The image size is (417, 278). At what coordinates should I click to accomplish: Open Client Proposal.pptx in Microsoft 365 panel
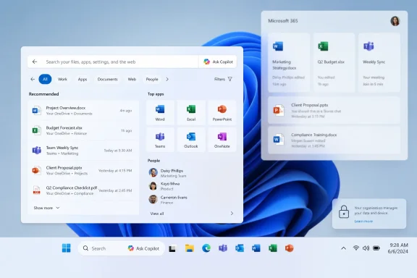[334, 110]
